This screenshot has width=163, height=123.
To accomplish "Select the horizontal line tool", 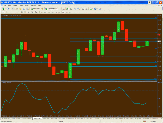I will click(15, 12).
